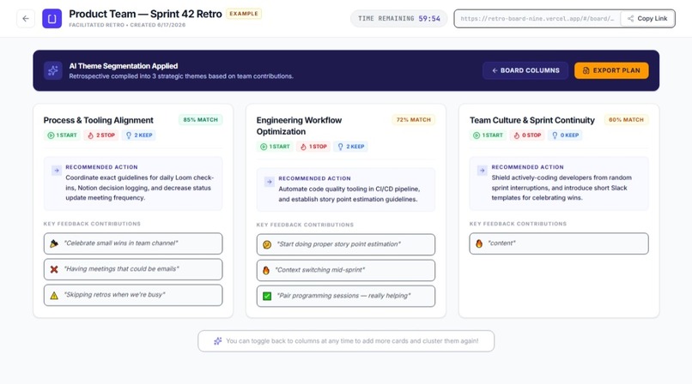
Task: Click the green check on Pair programming card
Action: point(267,296)
